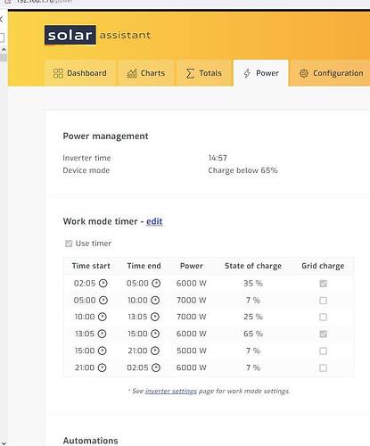Click the clock icon beside 02:05 start time
The image size is (370, 446).
[x=103, y=283]
